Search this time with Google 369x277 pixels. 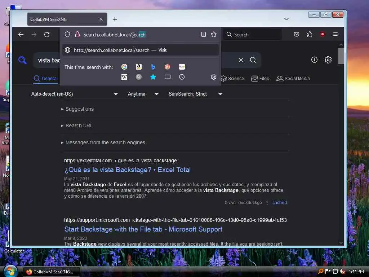click(124, 67)
